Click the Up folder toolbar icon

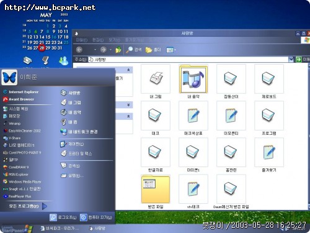coord(118,50)
